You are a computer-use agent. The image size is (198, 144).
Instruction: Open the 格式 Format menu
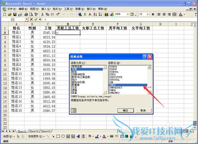pyautogui.click(x=57, y=9)
